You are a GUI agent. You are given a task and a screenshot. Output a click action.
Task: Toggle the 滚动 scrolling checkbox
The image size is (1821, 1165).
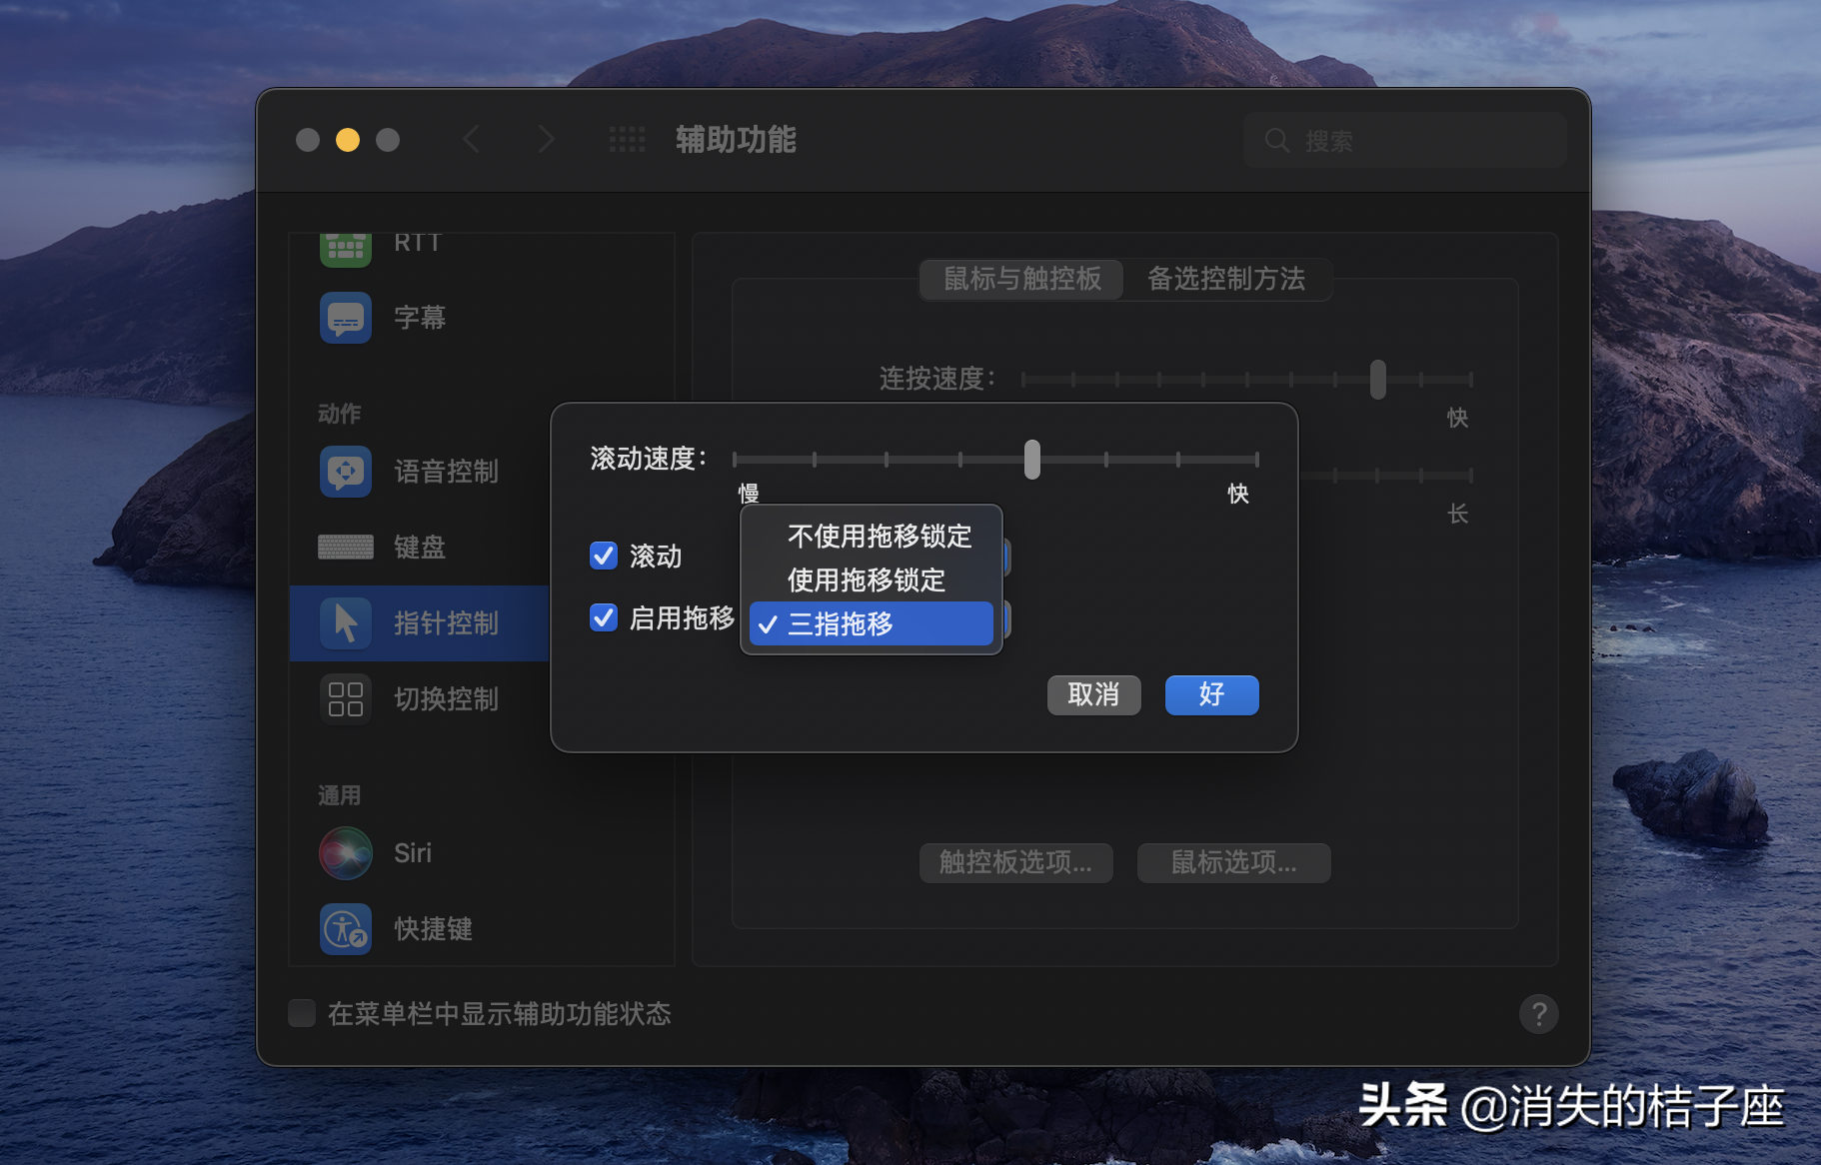[x=604, y=556]
